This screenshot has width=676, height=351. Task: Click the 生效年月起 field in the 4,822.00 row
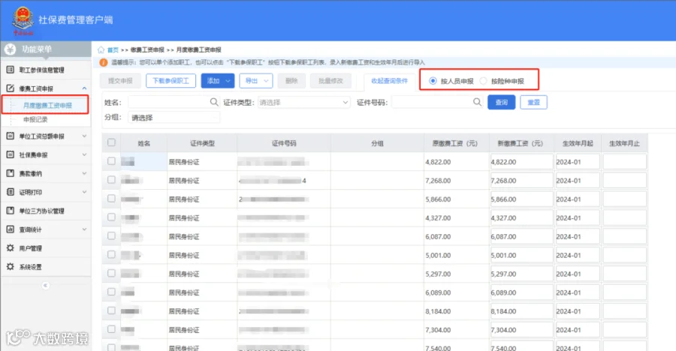578,162
